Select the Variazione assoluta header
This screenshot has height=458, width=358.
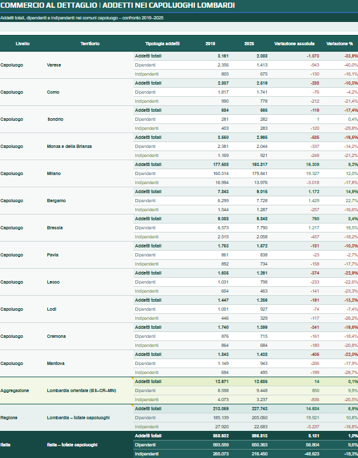click(295, 43)
